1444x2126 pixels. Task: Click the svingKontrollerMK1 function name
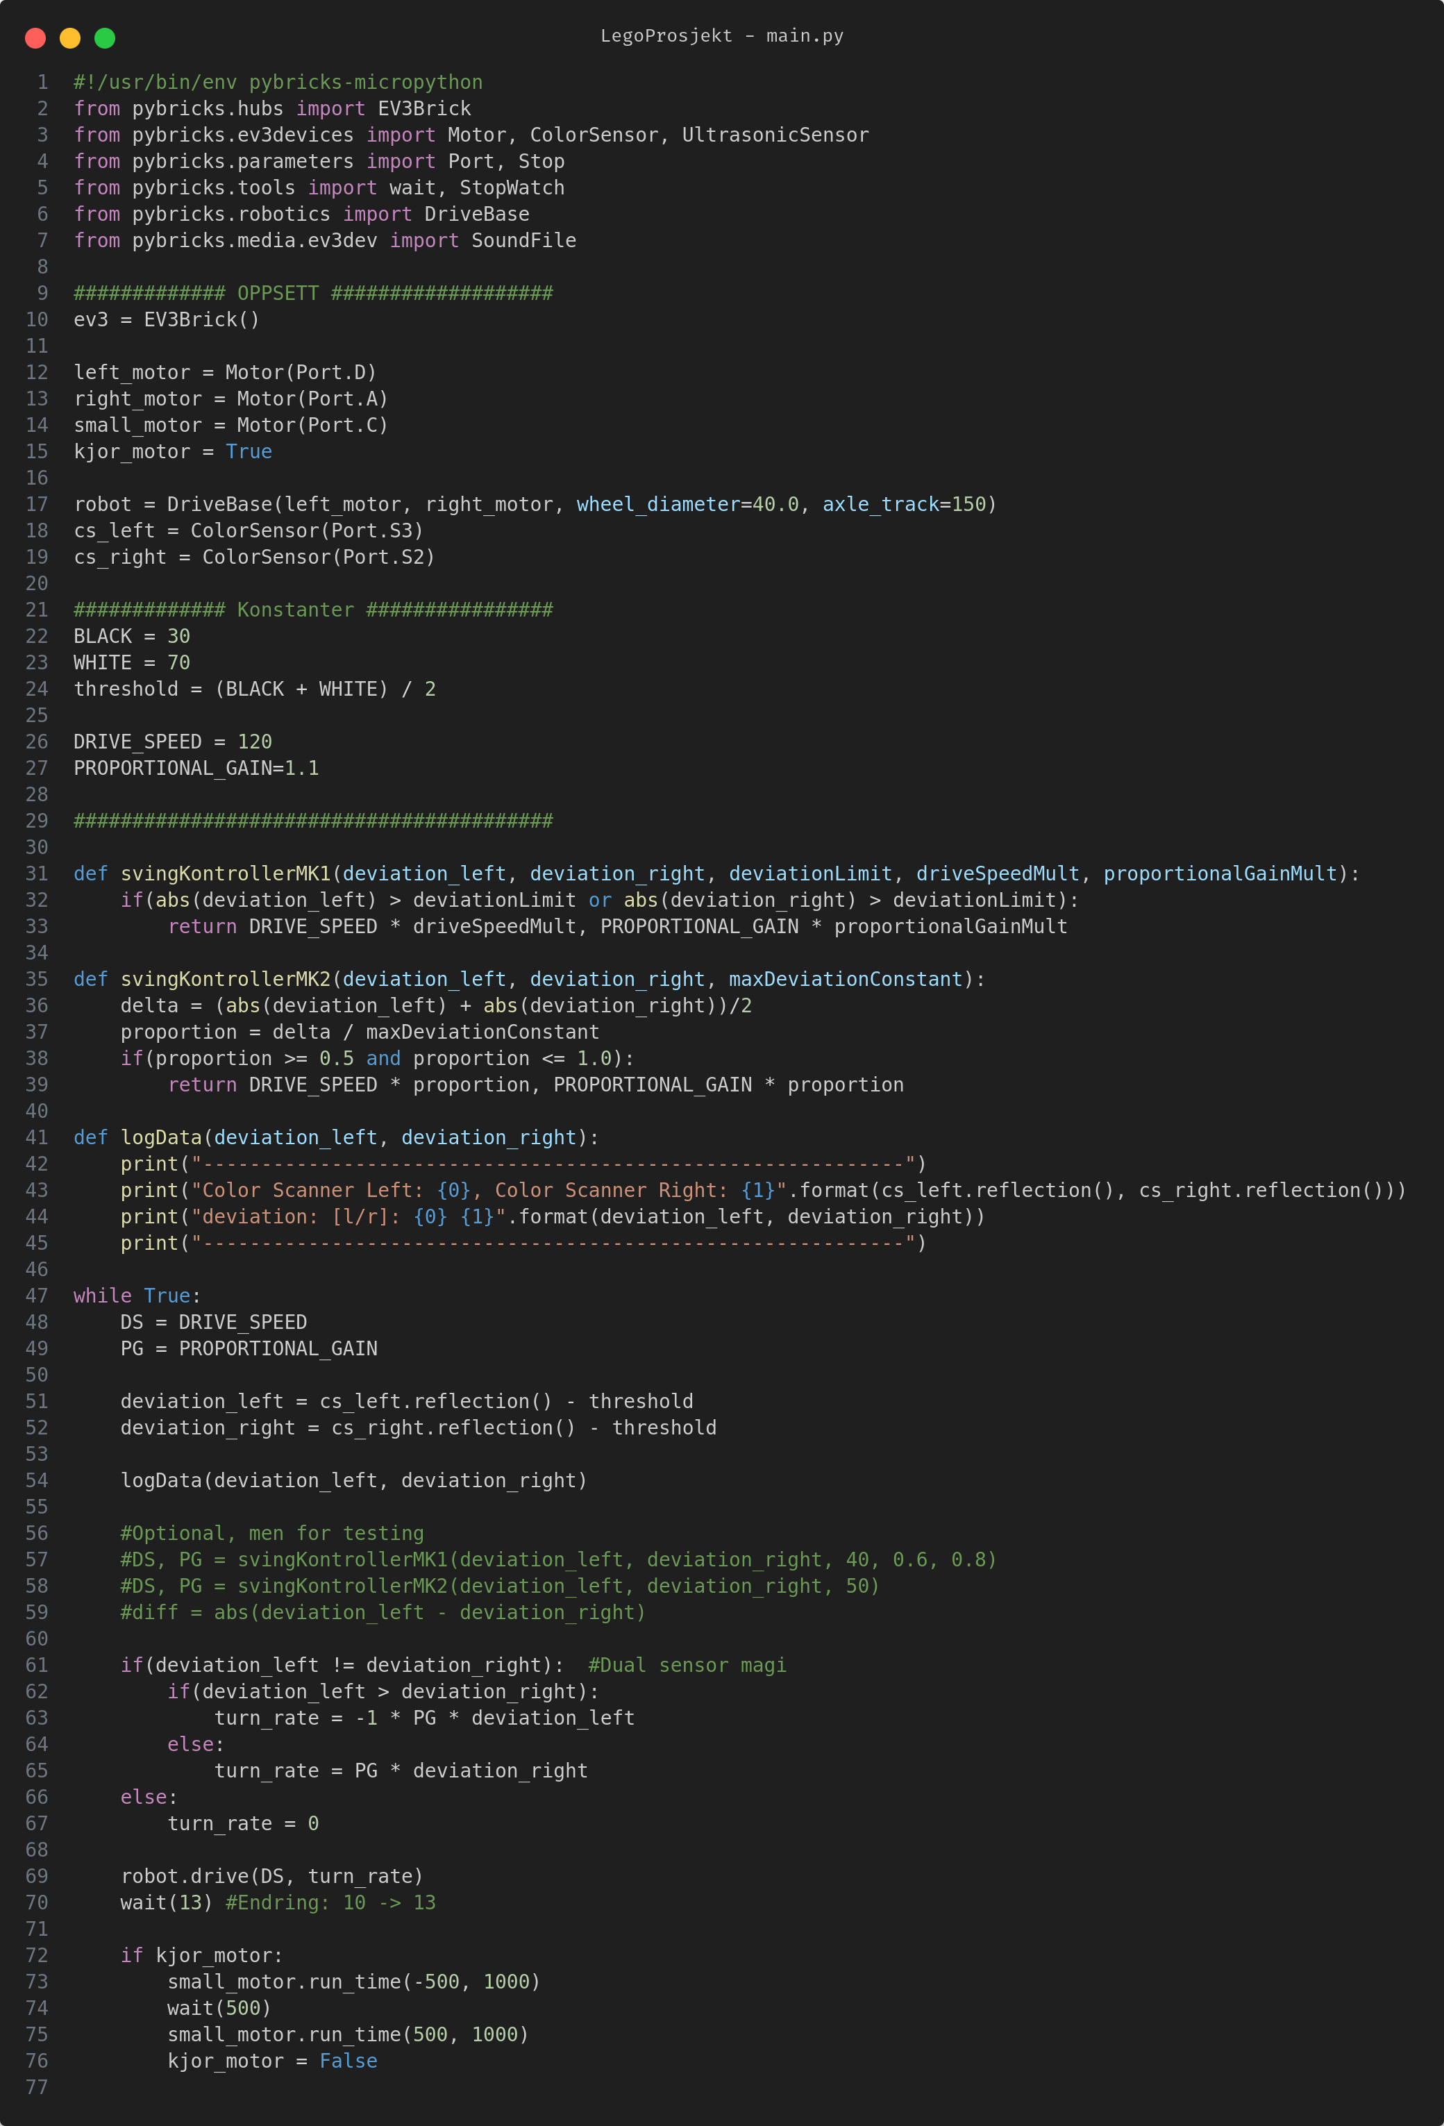click(x=225, y=873)
